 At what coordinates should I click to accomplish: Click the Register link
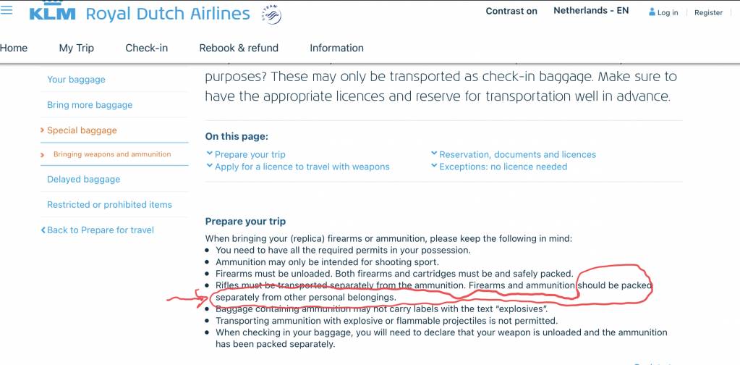point(708,13)
